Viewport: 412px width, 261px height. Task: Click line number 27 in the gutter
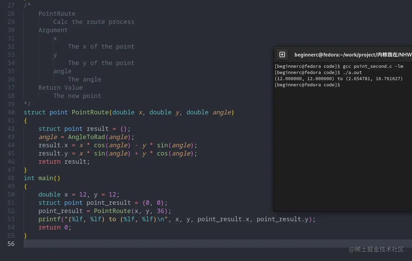click(11, 5)
